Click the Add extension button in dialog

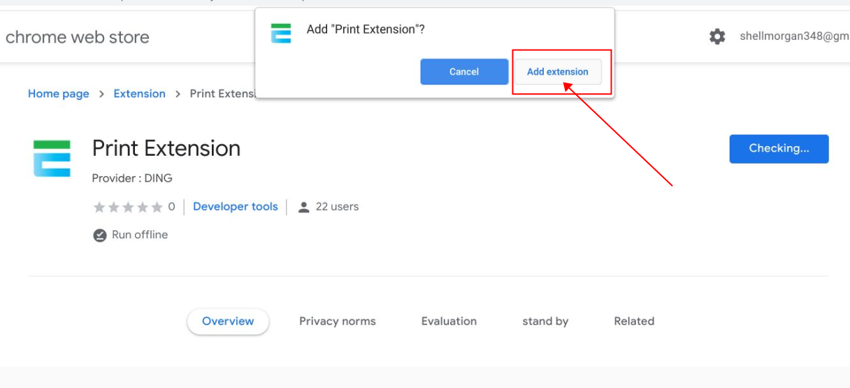(x=558, y=71)
